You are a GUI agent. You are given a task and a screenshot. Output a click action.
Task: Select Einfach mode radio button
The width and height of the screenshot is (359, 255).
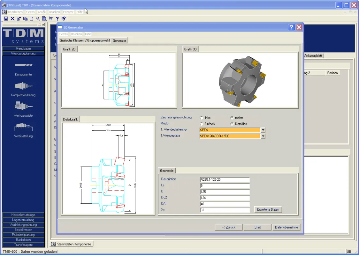[202, 124]
